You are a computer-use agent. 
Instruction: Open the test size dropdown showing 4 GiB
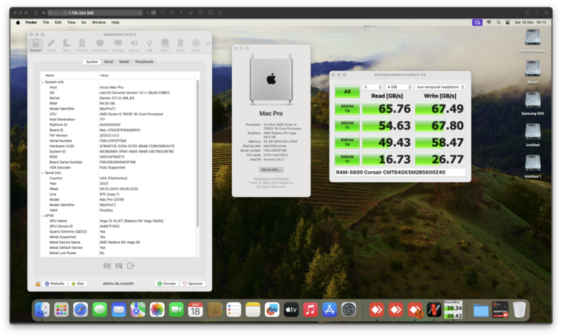(x=397, y=87)
